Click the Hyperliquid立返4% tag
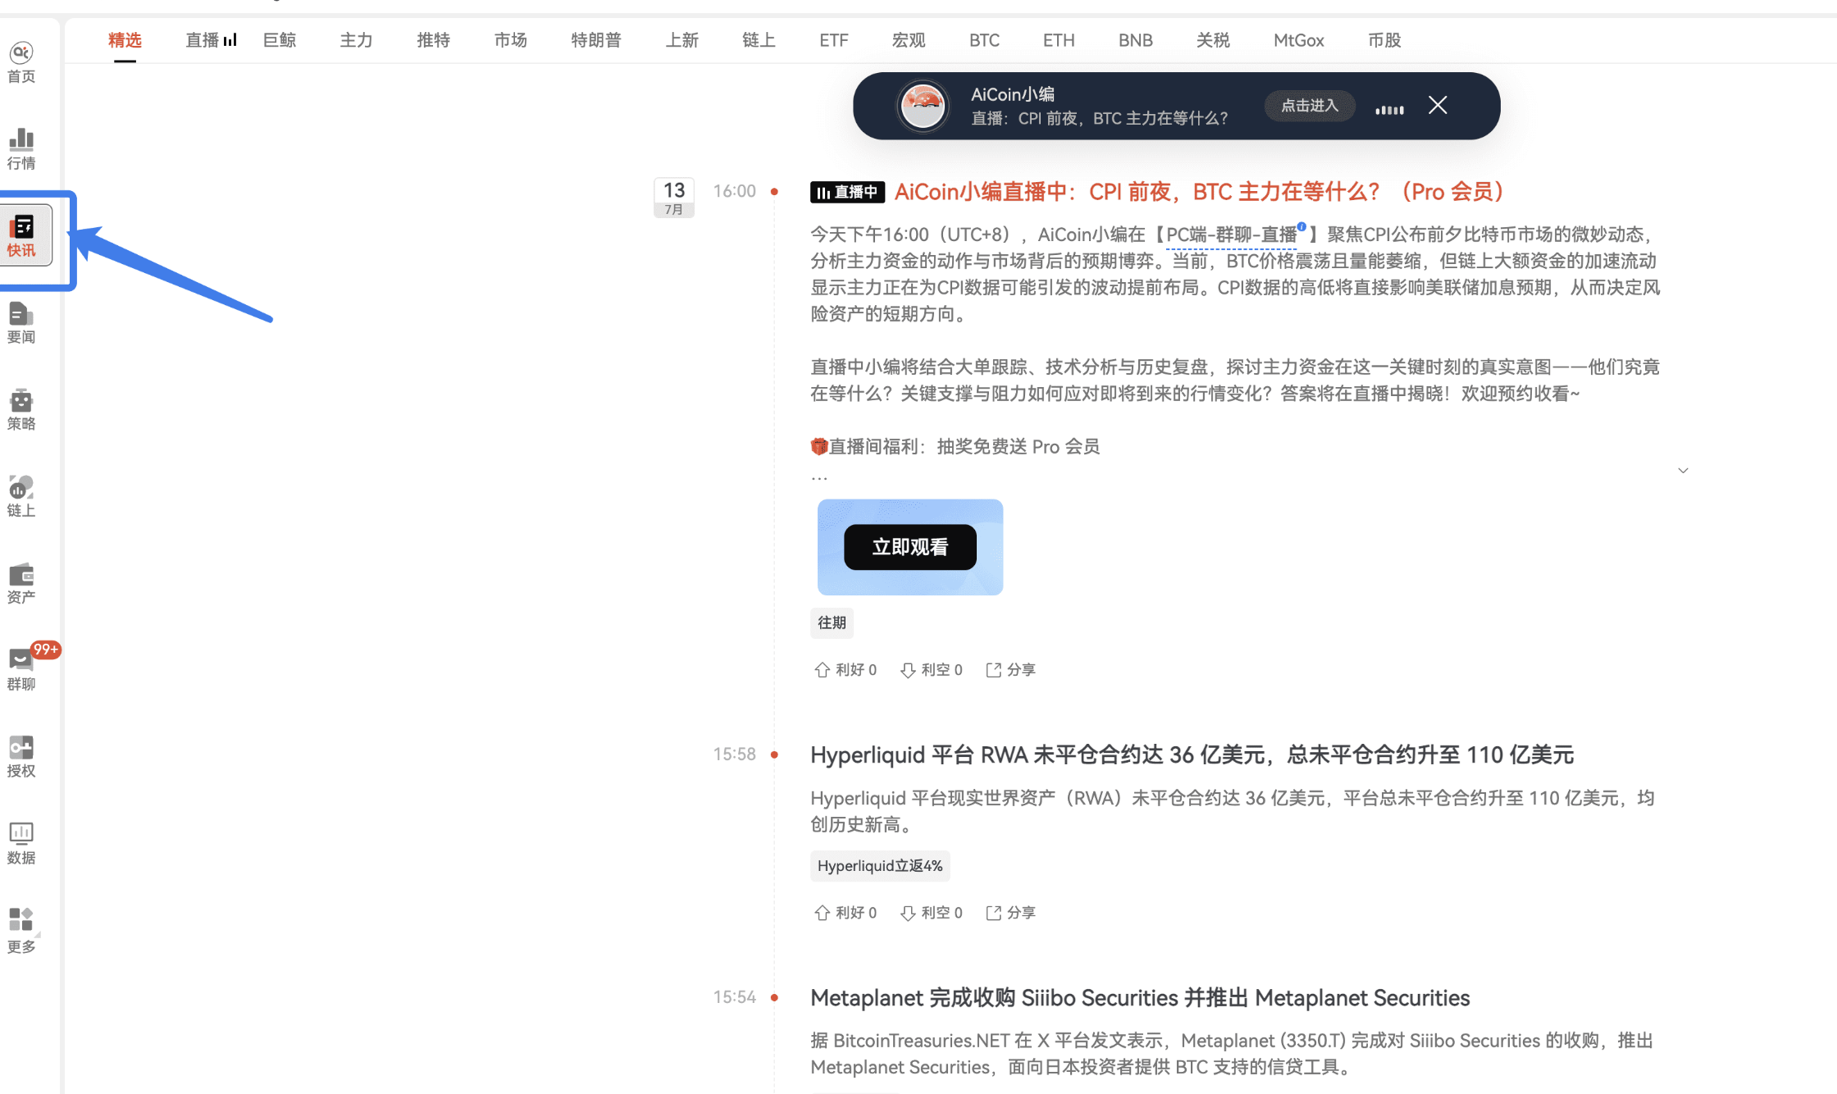Screen dimensions: 1837x1094 880,866
